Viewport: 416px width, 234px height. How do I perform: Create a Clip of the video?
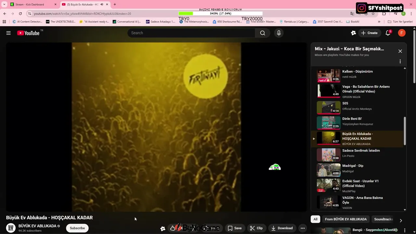256,228
